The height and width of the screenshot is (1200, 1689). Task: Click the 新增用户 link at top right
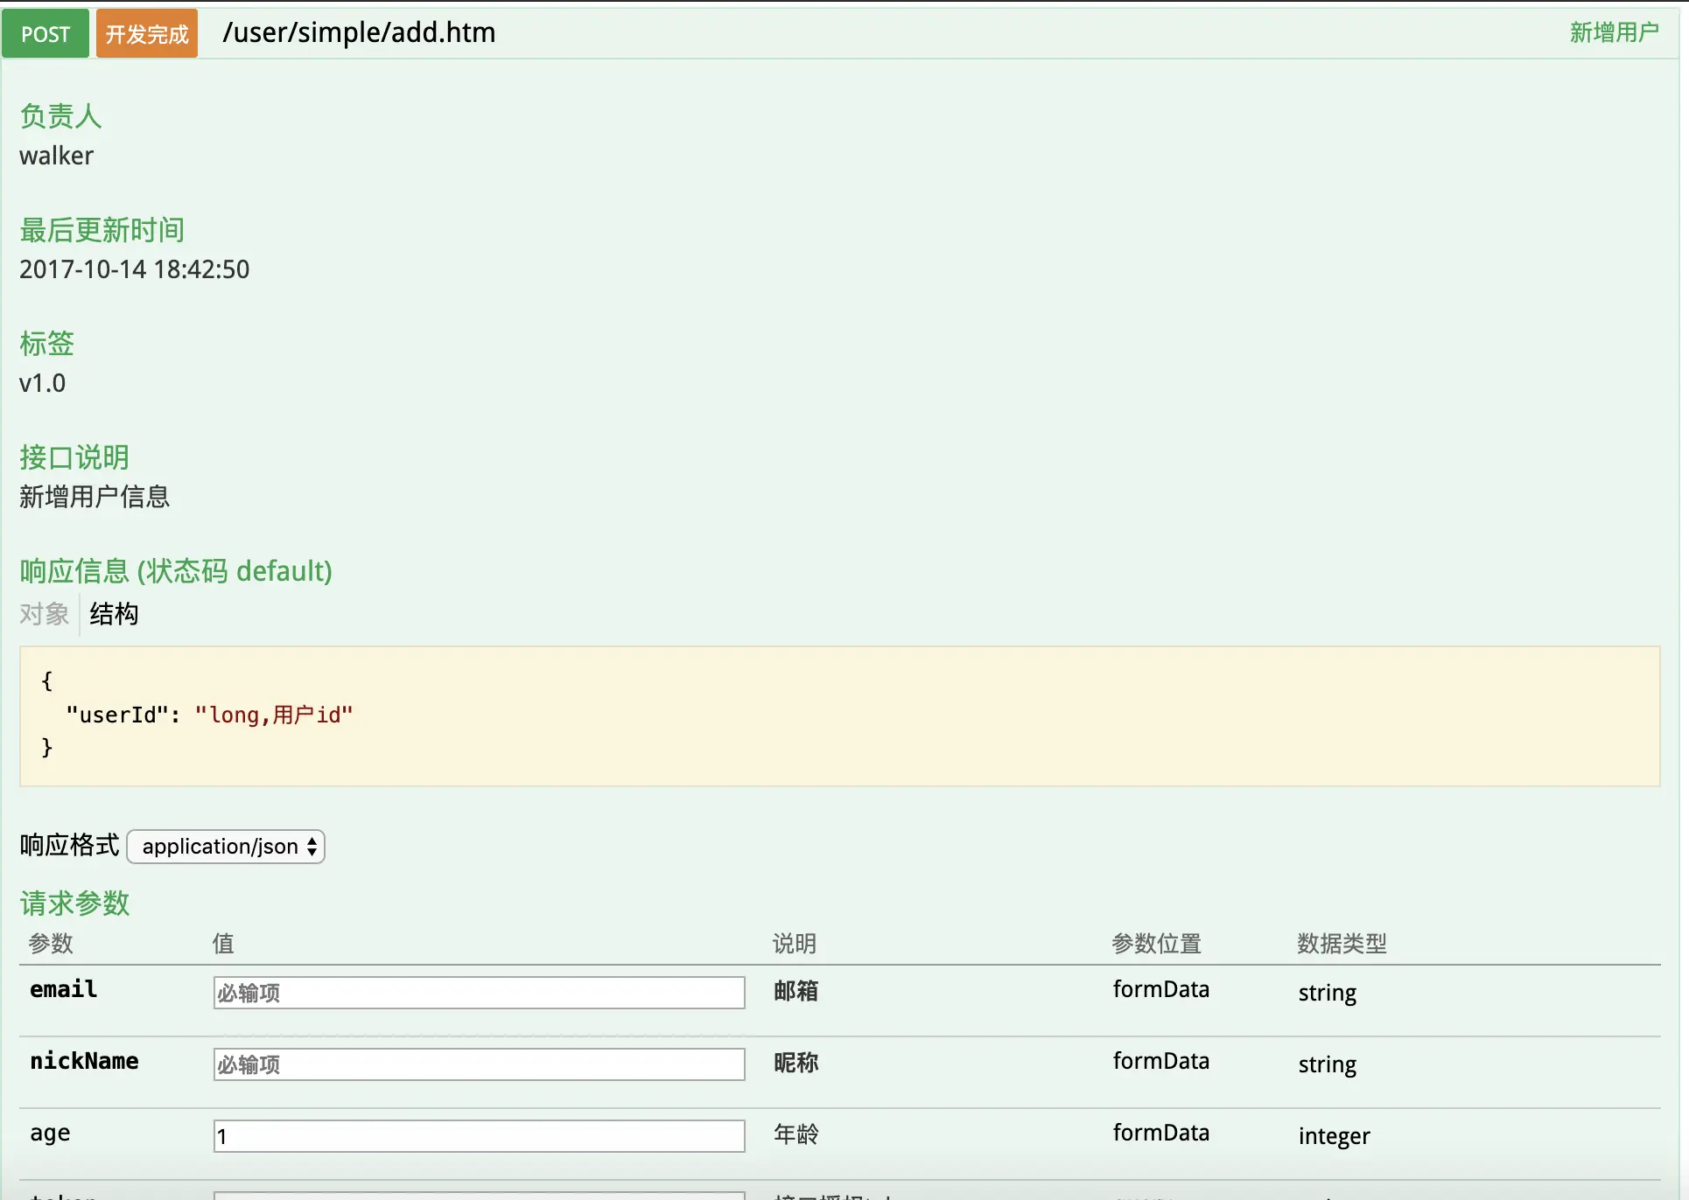pos(1614,32)
